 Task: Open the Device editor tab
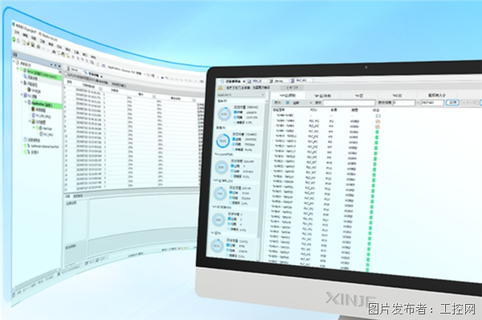(278, 81)
